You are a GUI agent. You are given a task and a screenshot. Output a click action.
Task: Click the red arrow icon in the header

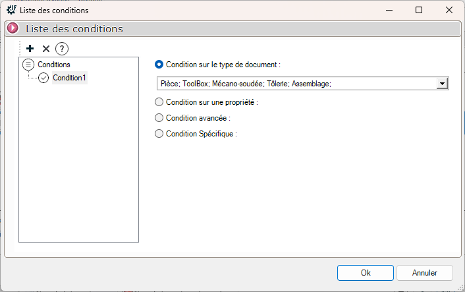13,29
